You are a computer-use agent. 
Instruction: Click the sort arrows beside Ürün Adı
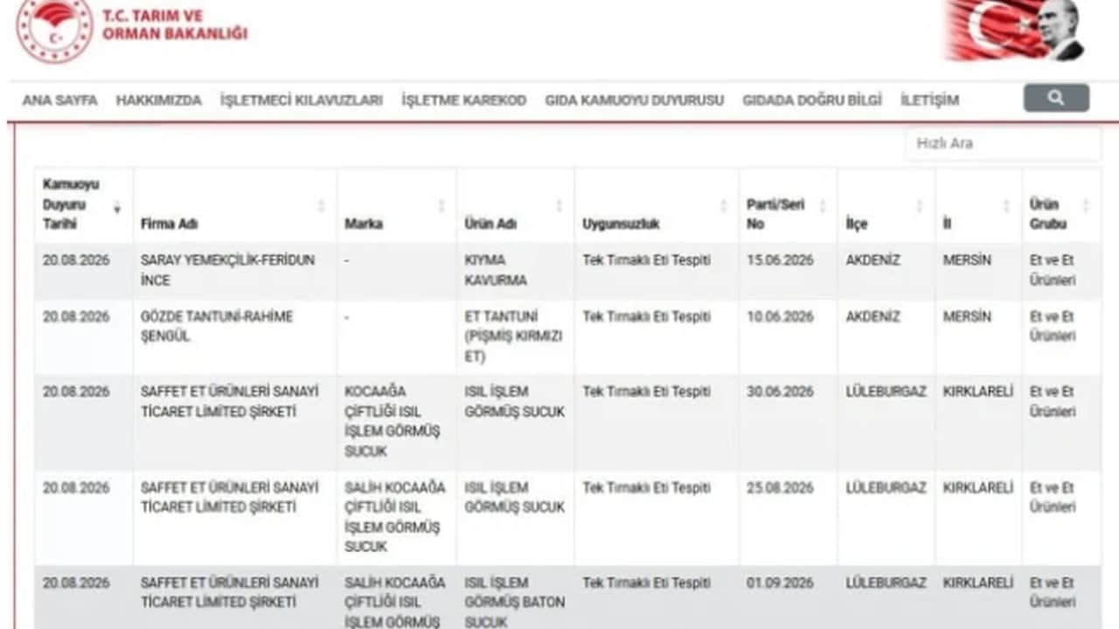click(x=559, y=206)
